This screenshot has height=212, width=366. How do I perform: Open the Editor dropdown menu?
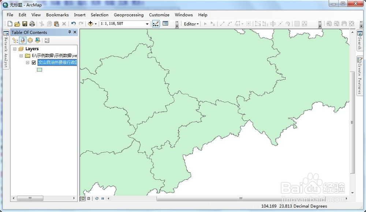pyautogui.click(x=190, y=23)
